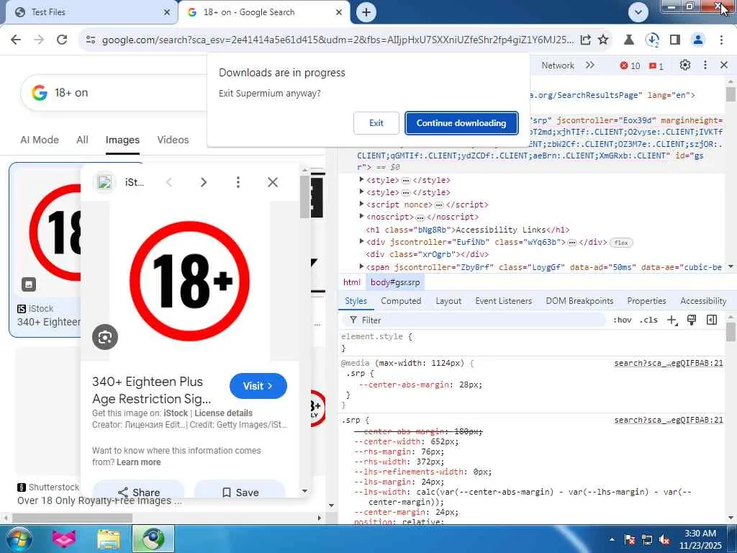Close the image preview panel
The image size is (737, 553).
(x=273, y=182)
